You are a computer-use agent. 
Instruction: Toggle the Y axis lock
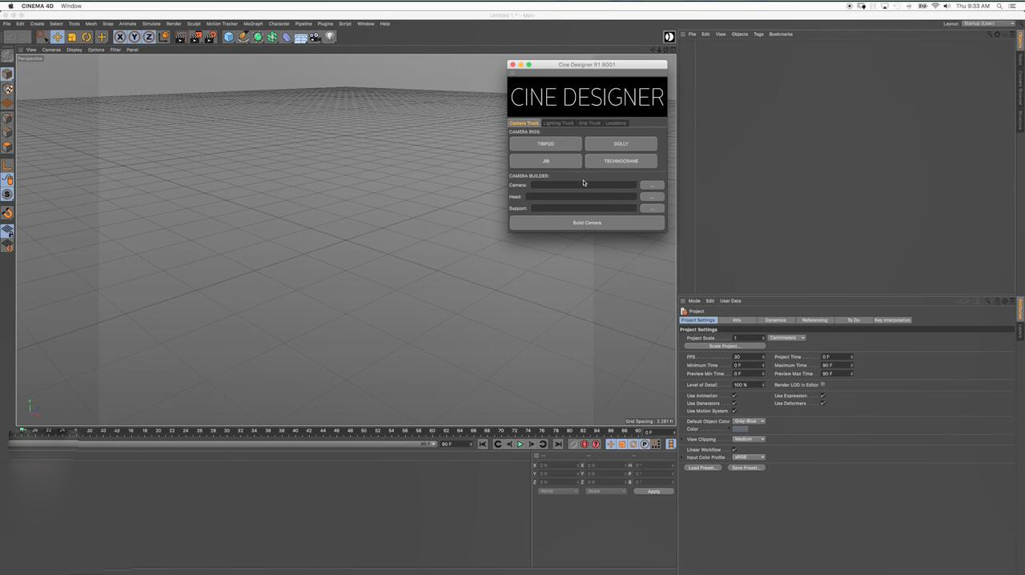pos(134,37)
